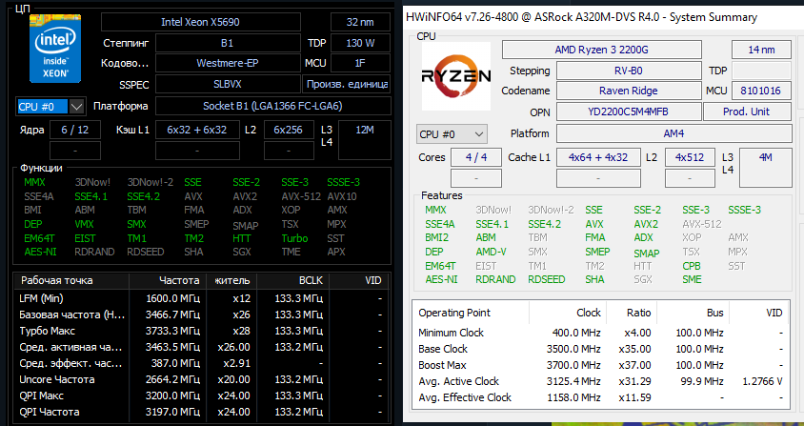
Task: Click the 8101016 MCU value
Action: (761, 91)
